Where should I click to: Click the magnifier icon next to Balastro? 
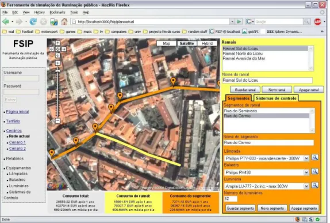[x=314, y=172]
